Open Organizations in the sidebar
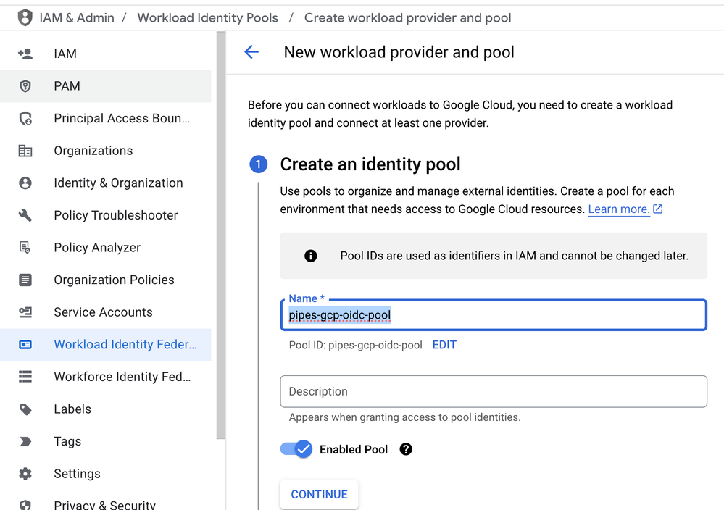 point(105,151)
